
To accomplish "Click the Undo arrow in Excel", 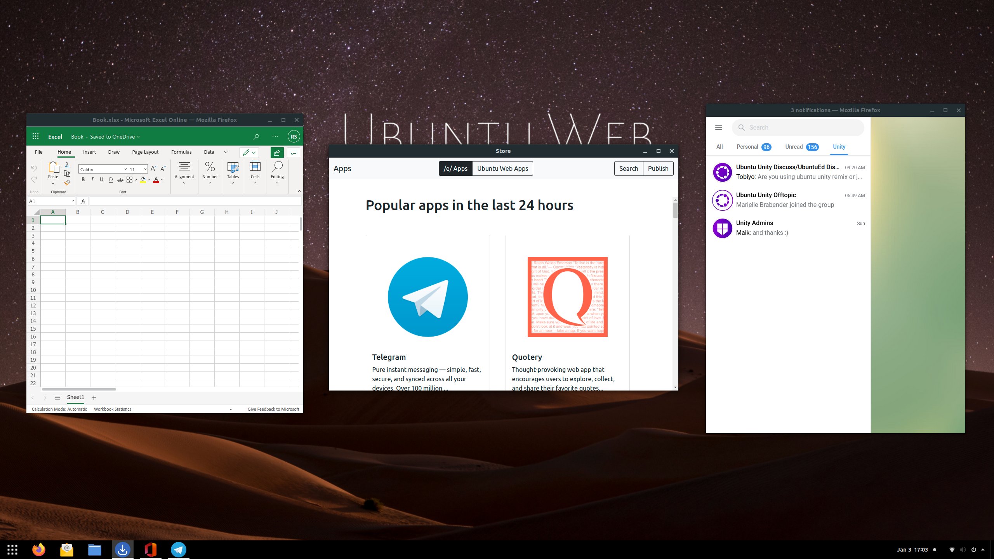I will (34, 168).
